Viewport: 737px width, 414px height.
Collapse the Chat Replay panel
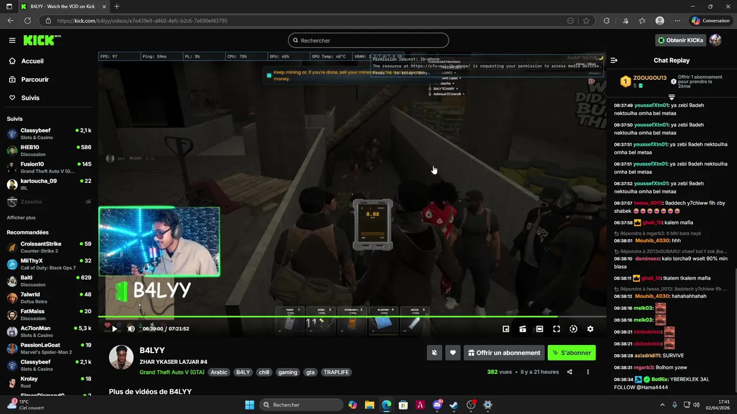point(614,60)
